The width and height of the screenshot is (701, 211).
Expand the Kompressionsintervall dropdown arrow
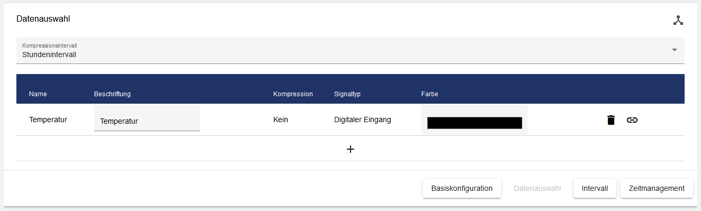675,50
